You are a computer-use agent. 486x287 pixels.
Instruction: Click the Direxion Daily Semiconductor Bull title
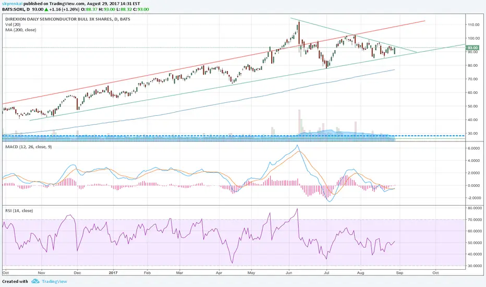tap(68, 19)
